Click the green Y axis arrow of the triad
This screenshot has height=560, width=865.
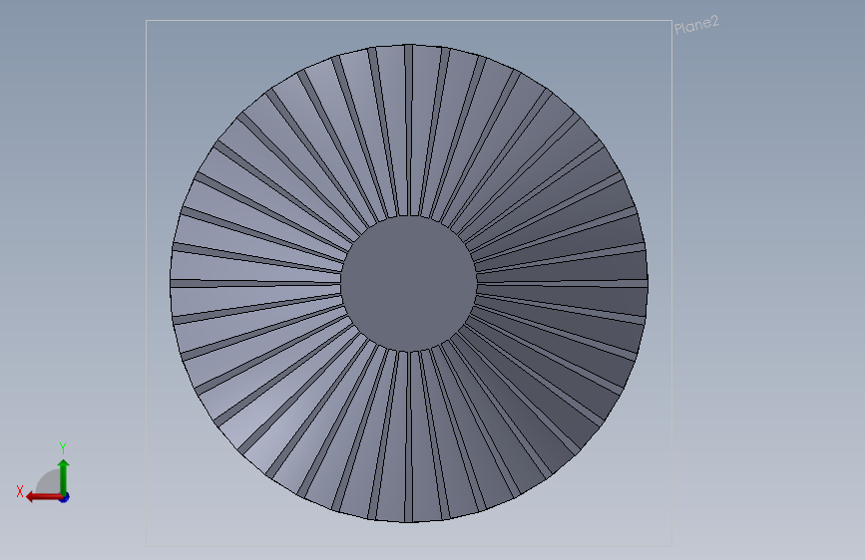pos(64,476)
